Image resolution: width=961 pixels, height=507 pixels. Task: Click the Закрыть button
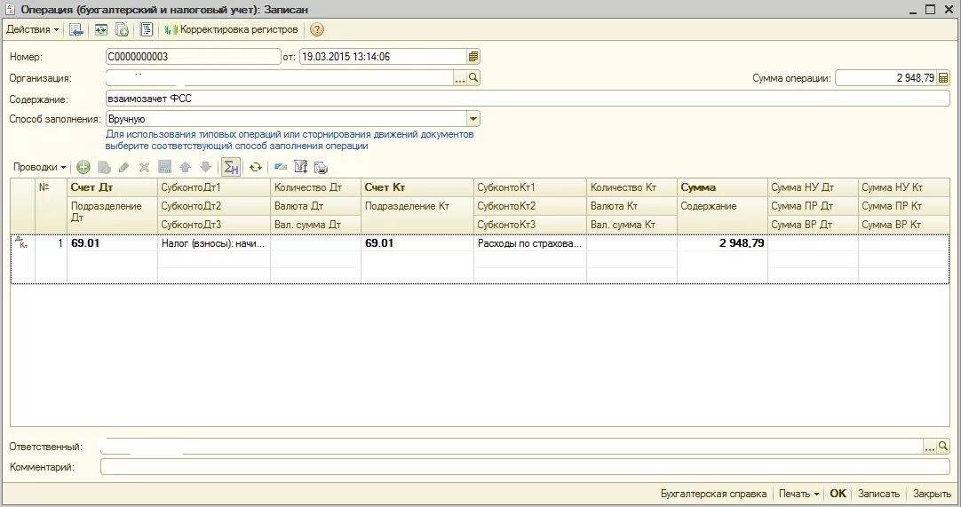(932, 494)
